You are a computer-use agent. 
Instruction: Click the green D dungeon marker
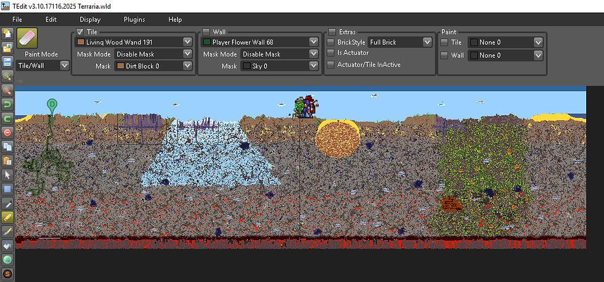pos(52,105)
